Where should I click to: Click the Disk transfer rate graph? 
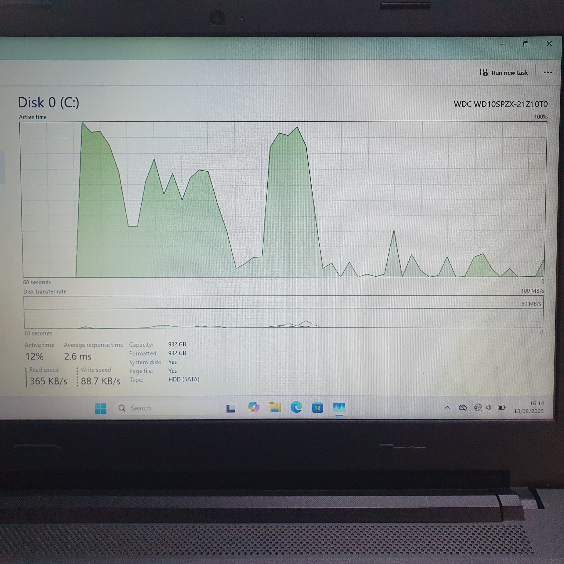[283, 312]
